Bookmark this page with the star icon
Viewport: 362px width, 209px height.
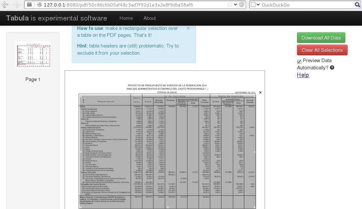coord(230,5)
